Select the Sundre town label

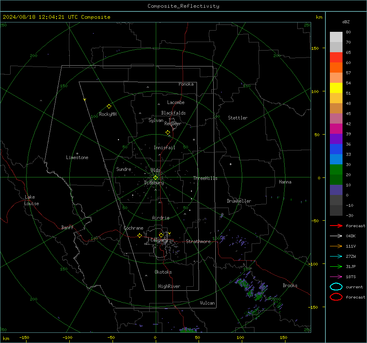[x=124, y=169]
